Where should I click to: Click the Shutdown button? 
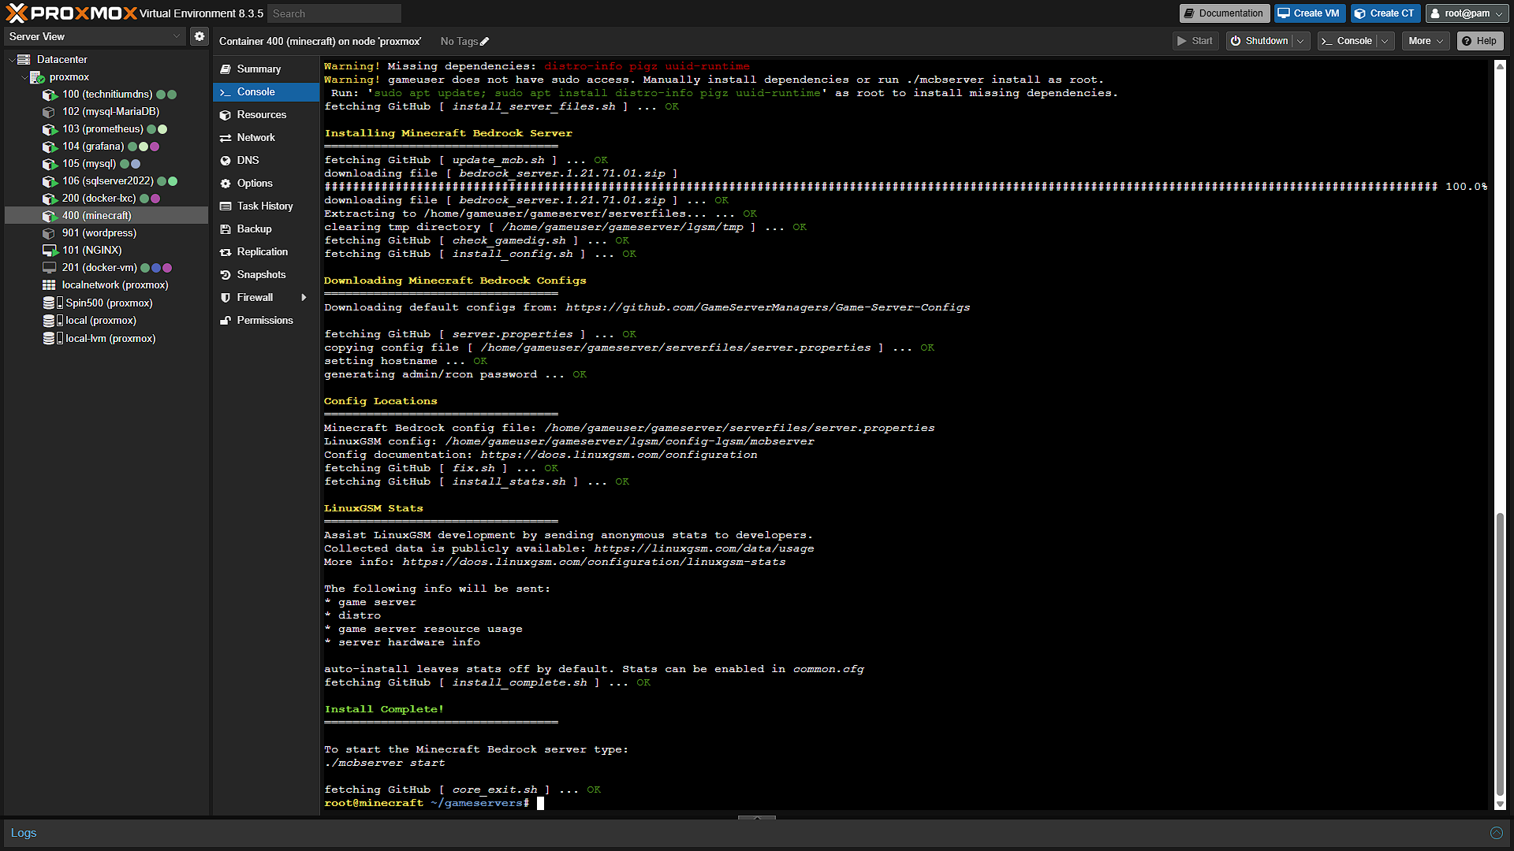click(x=1260, y=41)
